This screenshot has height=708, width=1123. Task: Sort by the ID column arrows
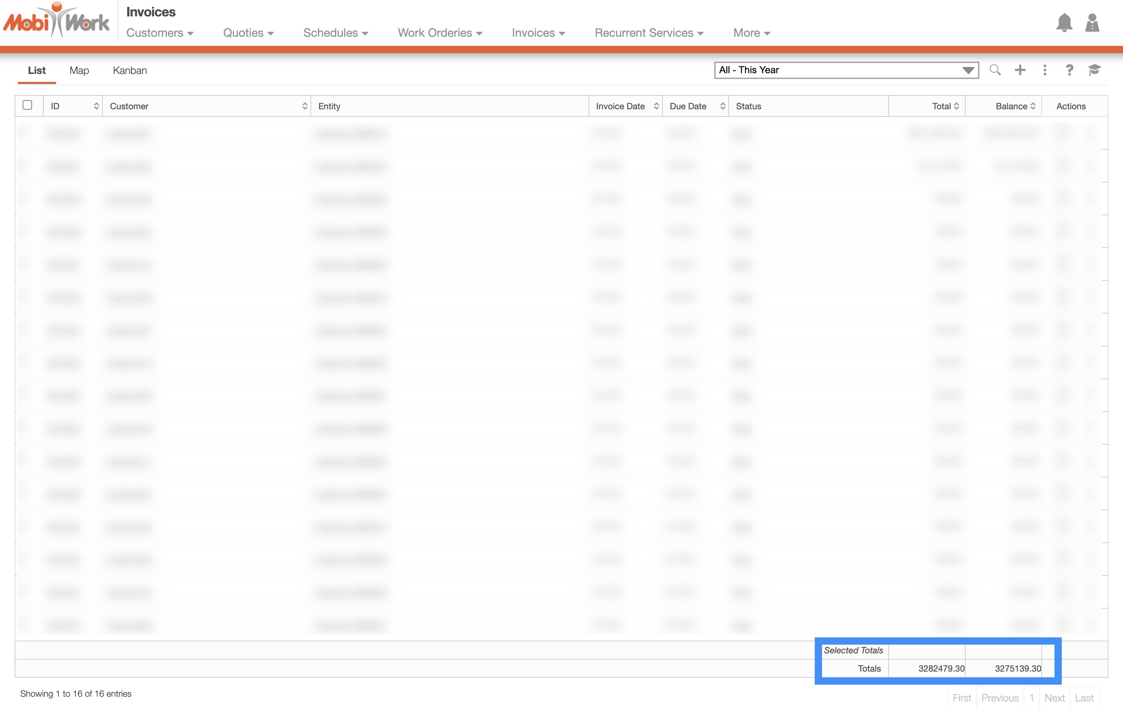coord(96,106)
